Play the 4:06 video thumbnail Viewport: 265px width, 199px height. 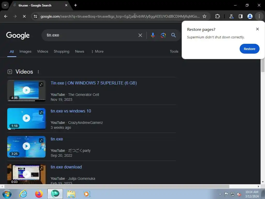[26, 90]
